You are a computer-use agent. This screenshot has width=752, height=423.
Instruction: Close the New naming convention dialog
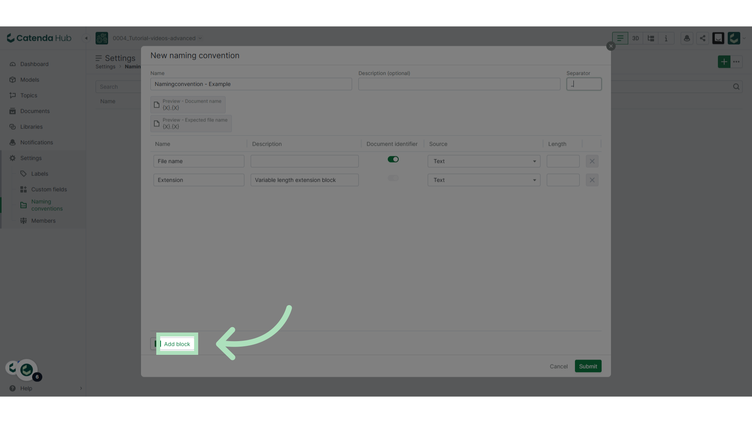[611, 46]
